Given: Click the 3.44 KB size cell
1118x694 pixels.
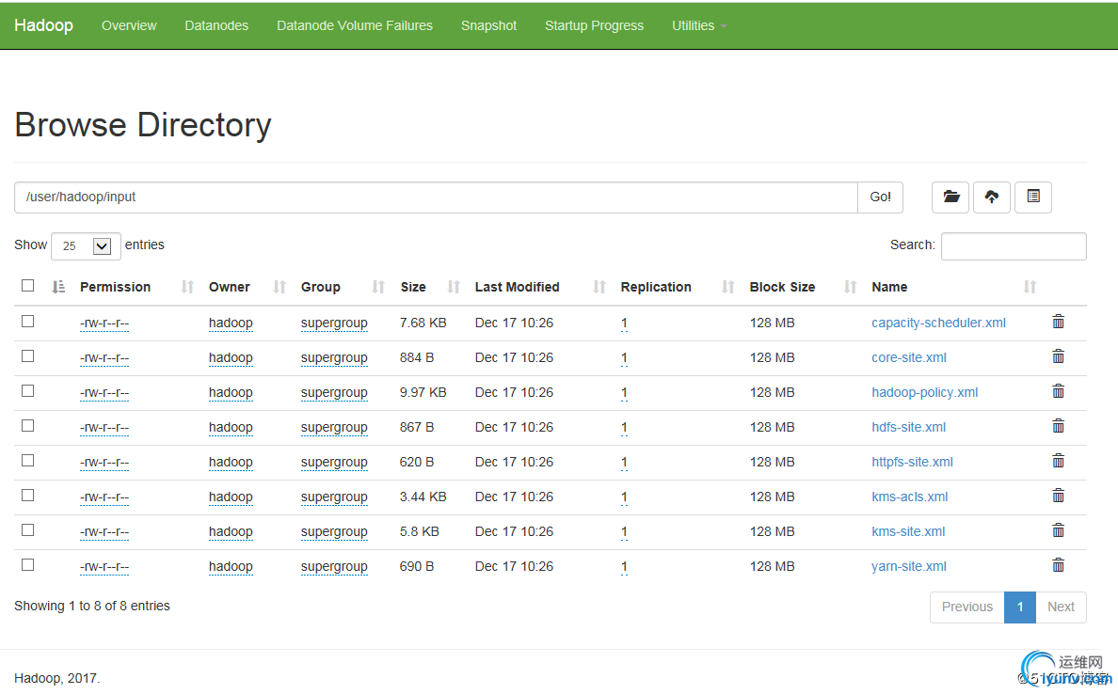Looking at the screenshot, I should 423,497.
